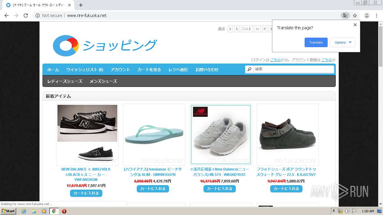Click New Balance ML574 title link

click(220, 172)
